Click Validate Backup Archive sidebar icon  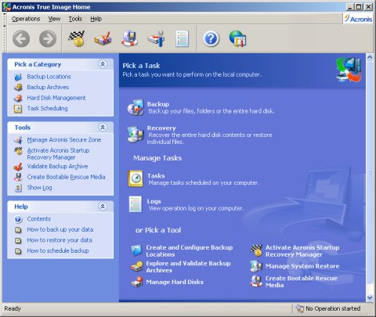18,167
